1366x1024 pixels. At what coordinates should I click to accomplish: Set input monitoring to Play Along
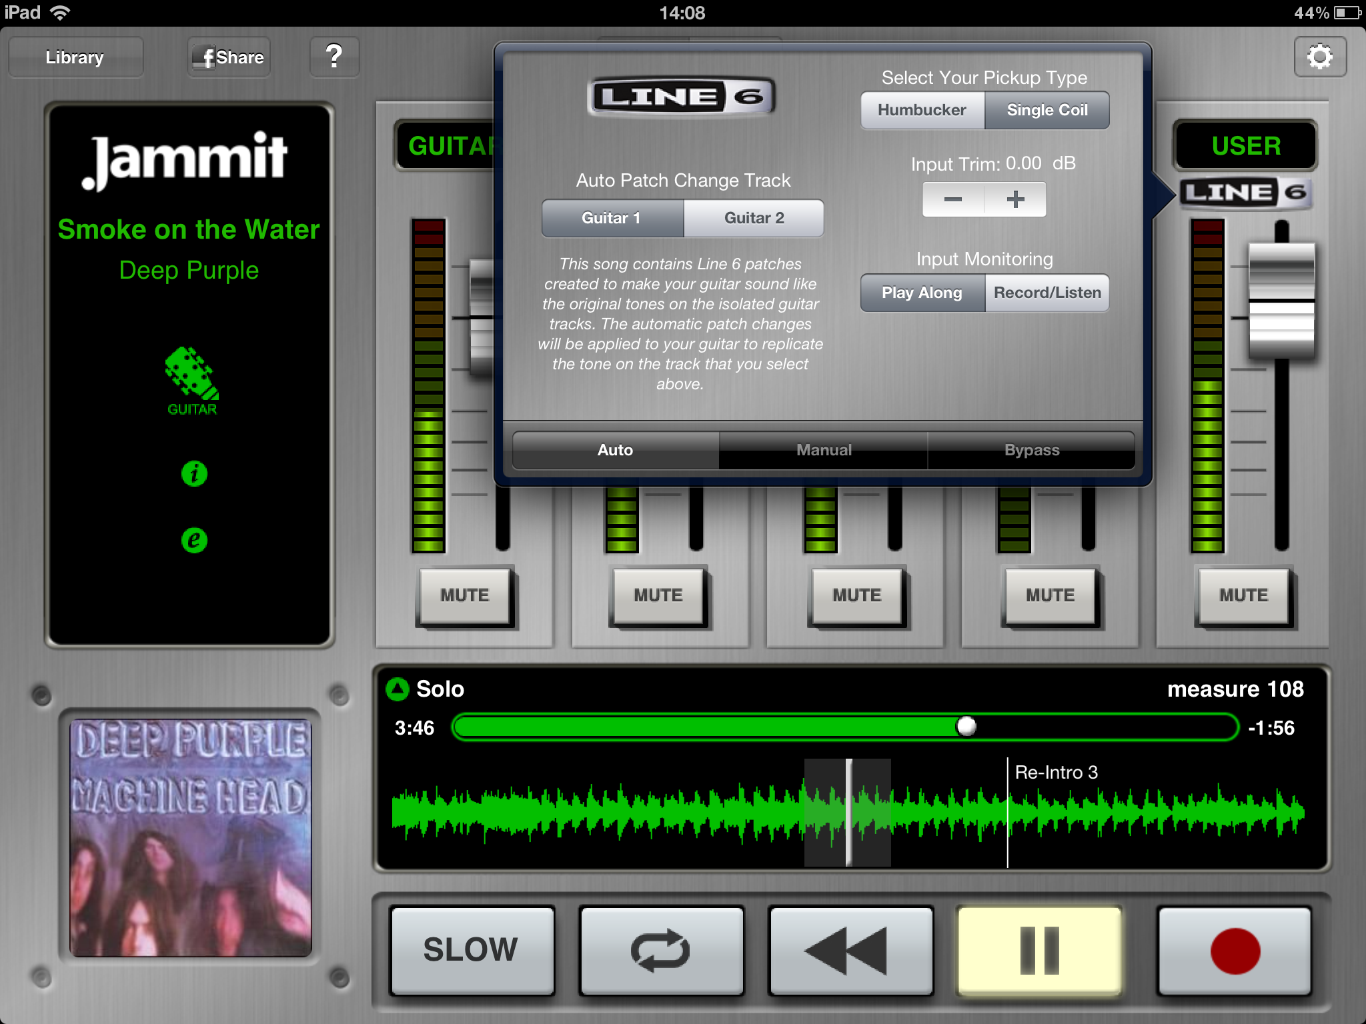(922, 293)
